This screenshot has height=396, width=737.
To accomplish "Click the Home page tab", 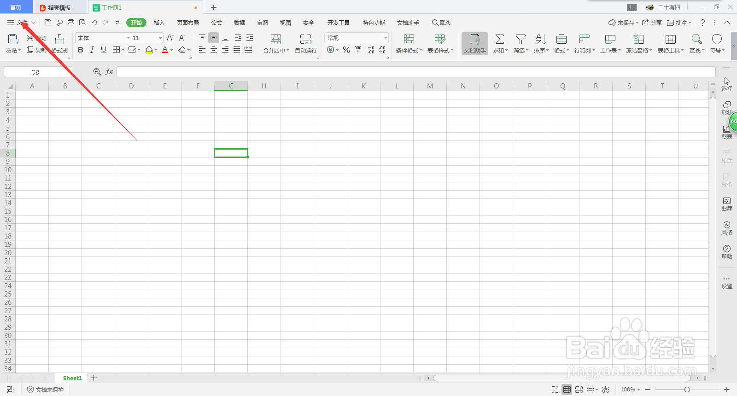I will point(16,7).
